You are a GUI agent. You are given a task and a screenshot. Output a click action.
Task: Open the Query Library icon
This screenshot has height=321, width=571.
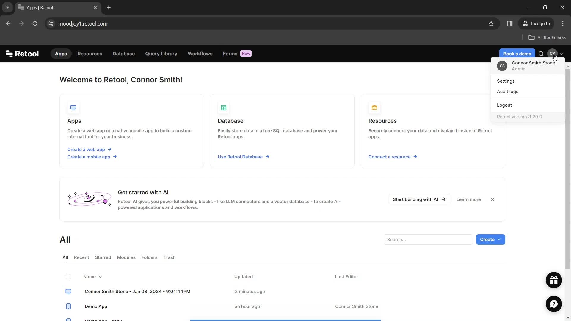(161, 53)
